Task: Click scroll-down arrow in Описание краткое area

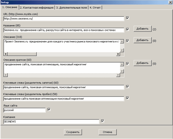Action: tap(122, 71)
